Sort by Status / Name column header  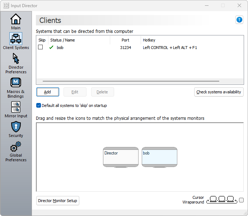click(x=79, y=40)
